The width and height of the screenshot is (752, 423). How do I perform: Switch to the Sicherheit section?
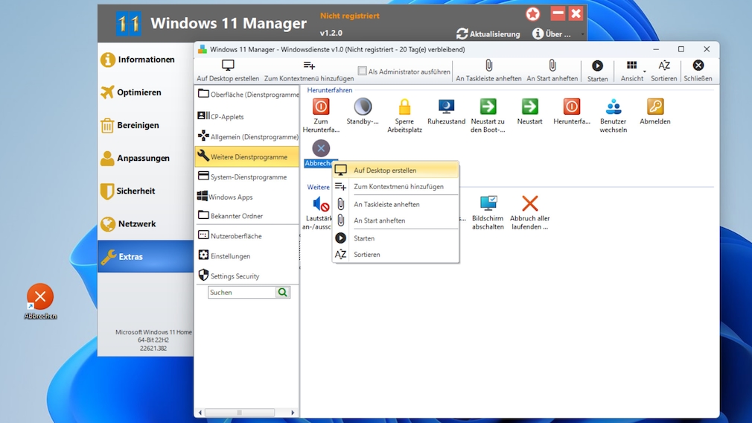pyautogui.click(x=136, y=191)
